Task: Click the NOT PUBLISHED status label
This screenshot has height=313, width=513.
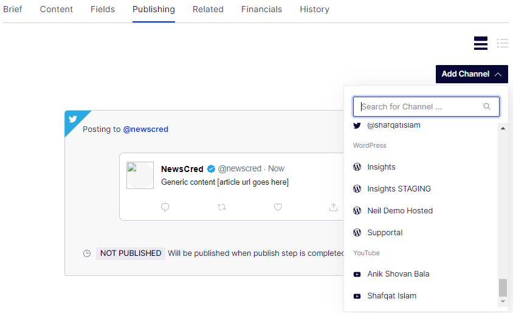Action: click(131, 253)
